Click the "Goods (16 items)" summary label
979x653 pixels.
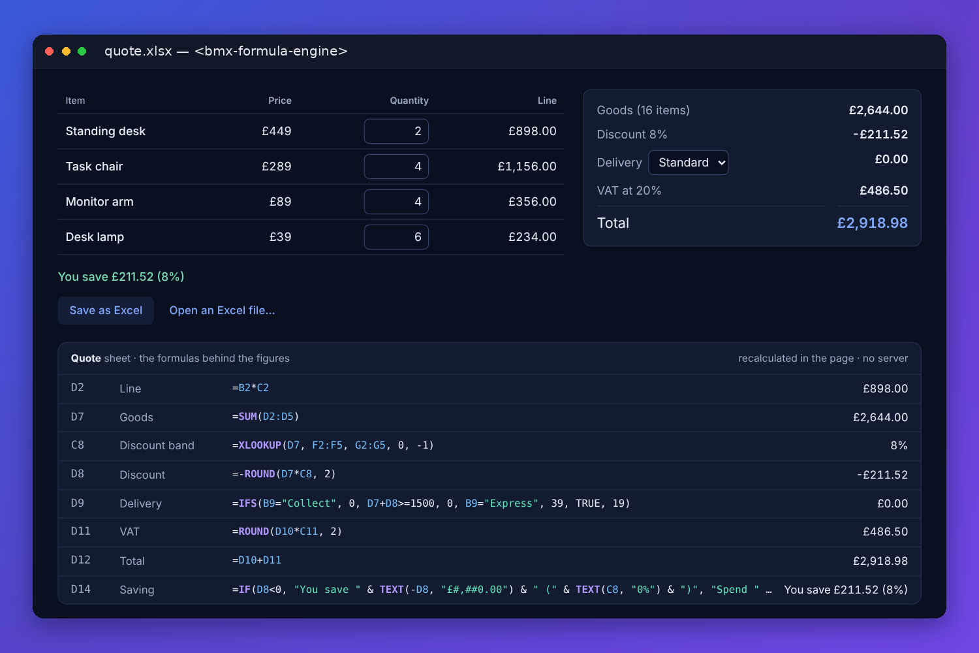pyautogui.click(x=644, y=110)
